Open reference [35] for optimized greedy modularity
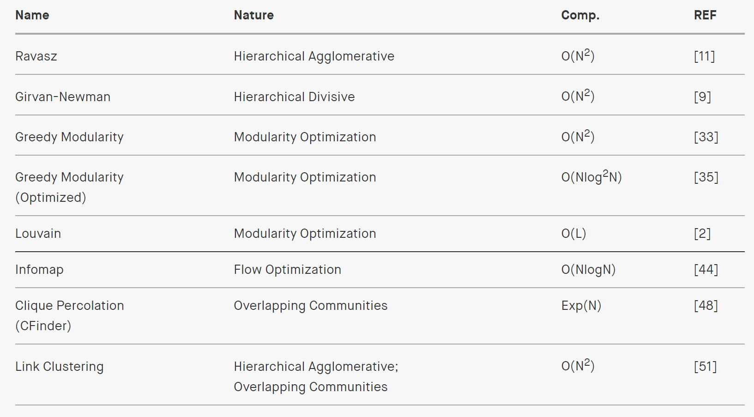The image size is (754, 417). pos(706,177)
